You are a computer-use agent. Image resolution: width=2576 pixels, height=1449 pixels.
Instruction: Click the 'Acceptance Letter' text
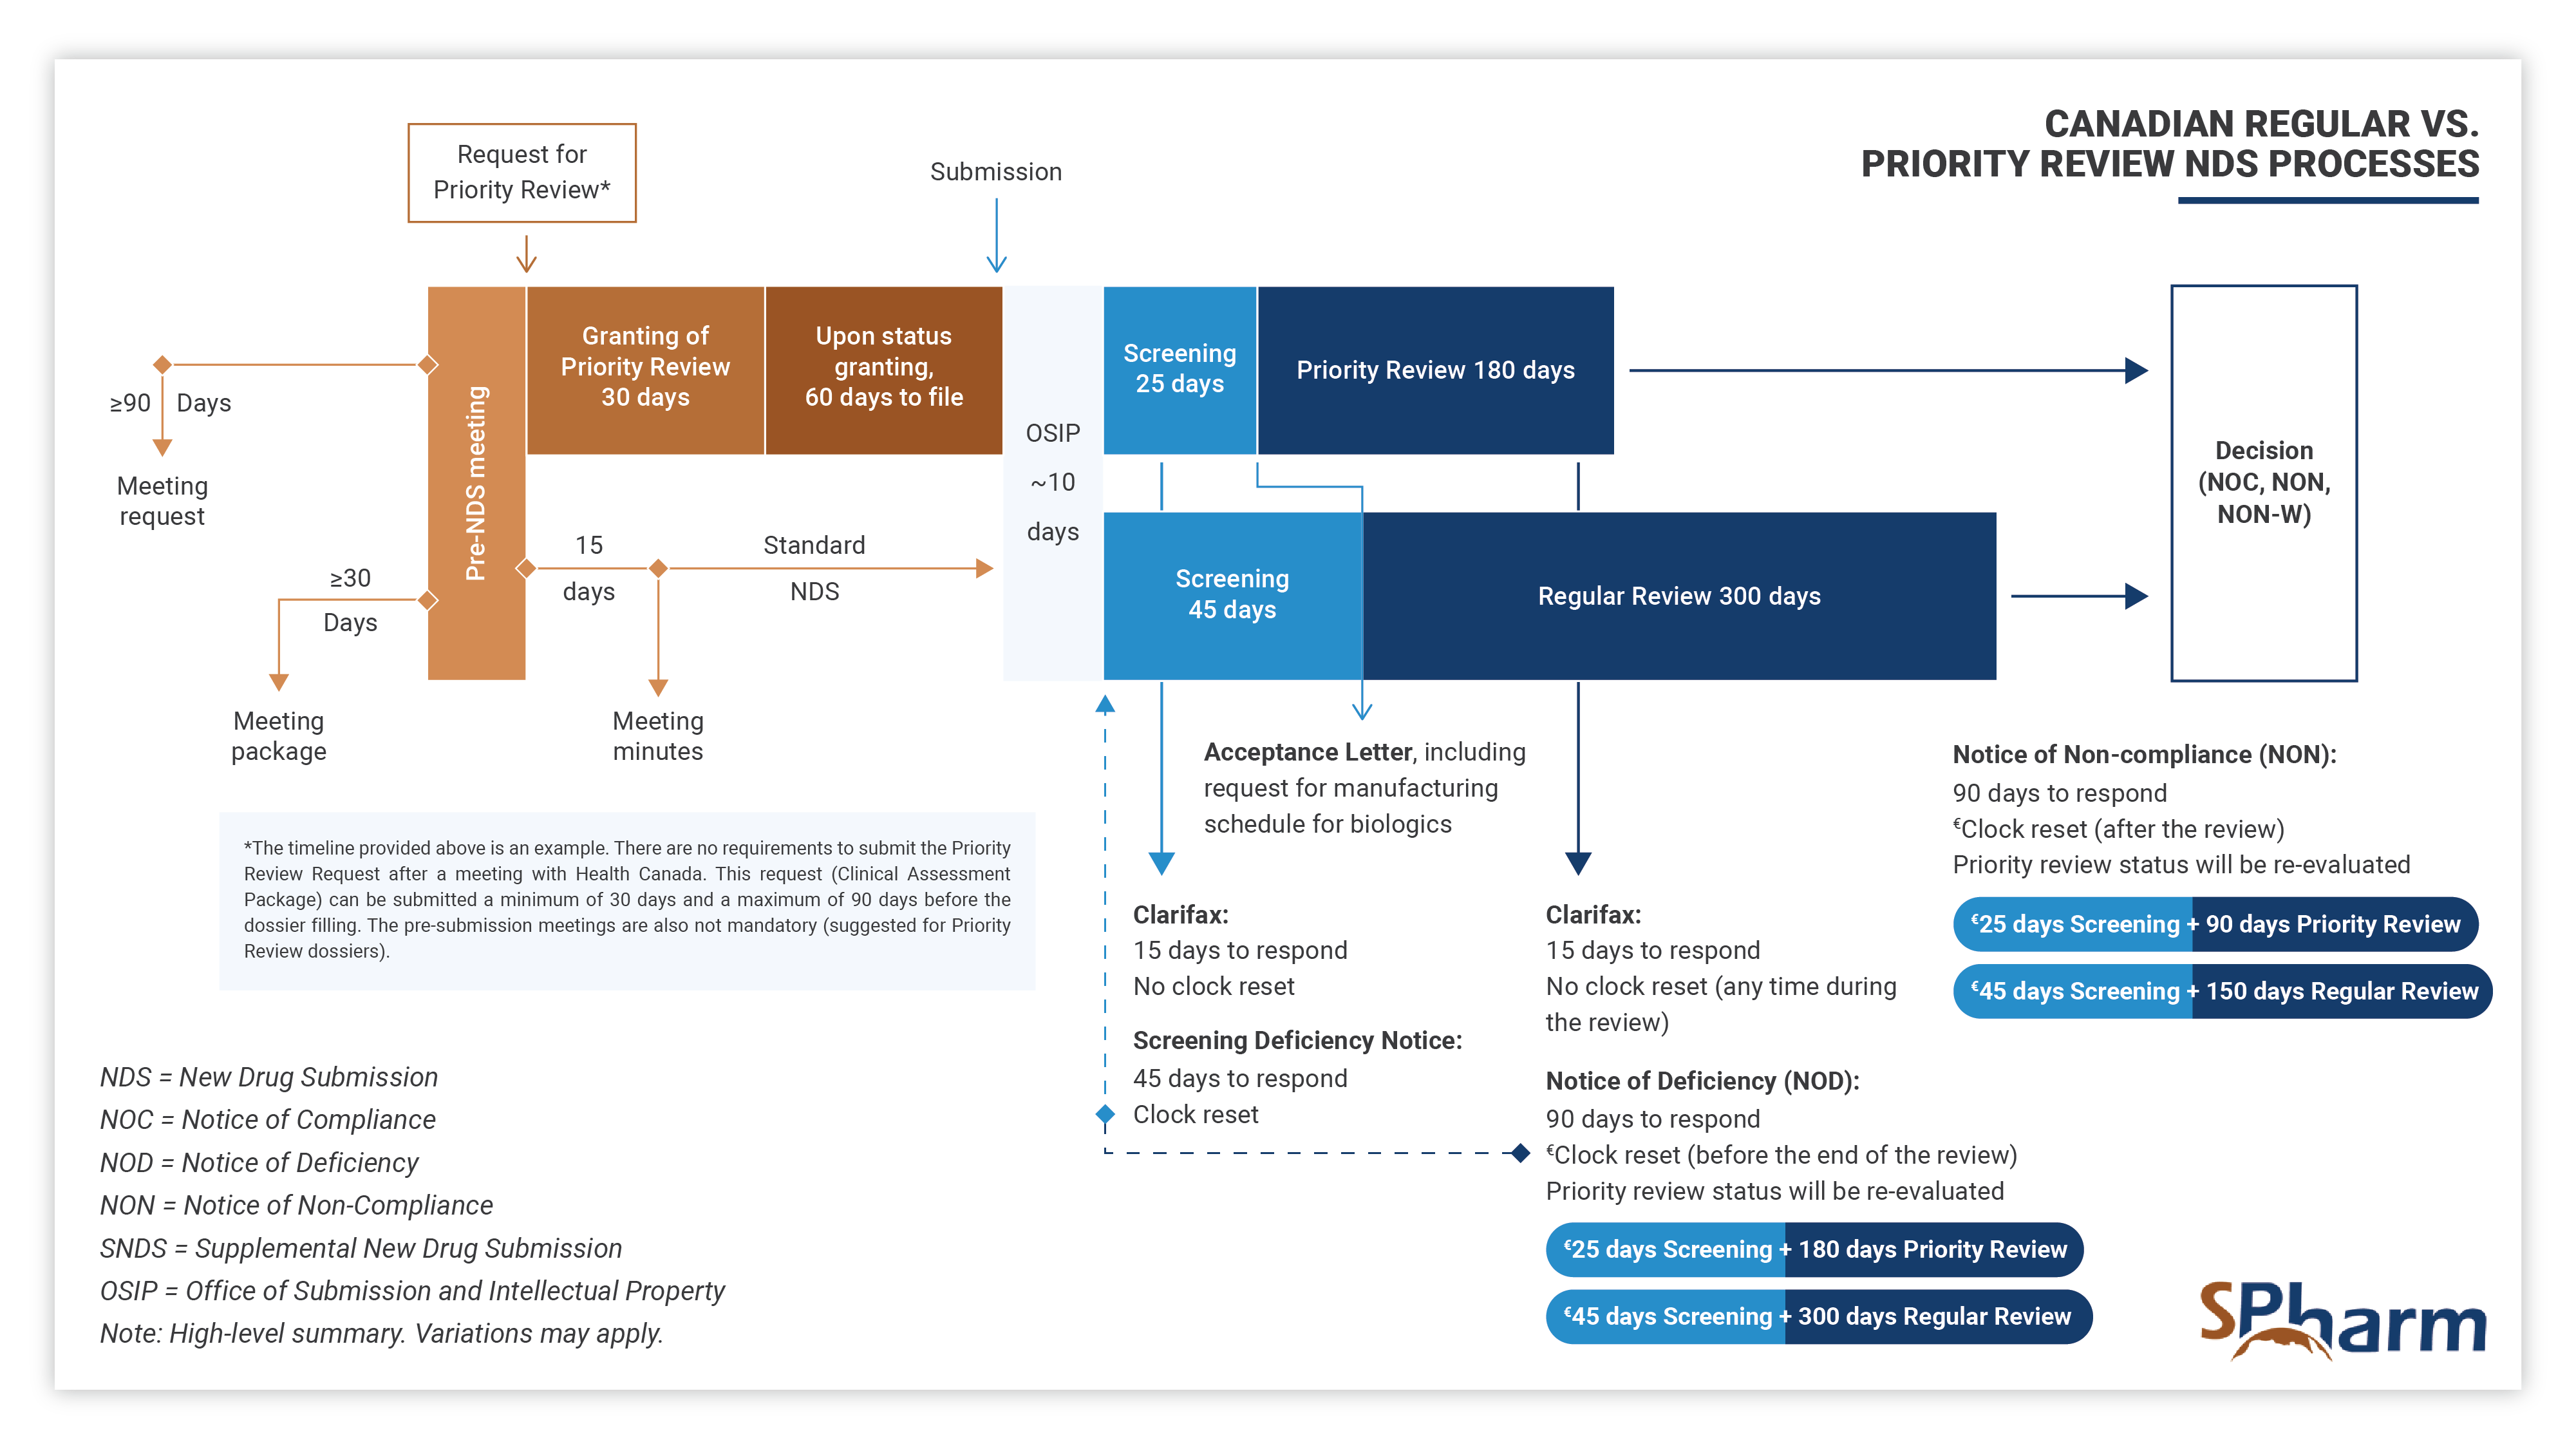[1308, 752]
